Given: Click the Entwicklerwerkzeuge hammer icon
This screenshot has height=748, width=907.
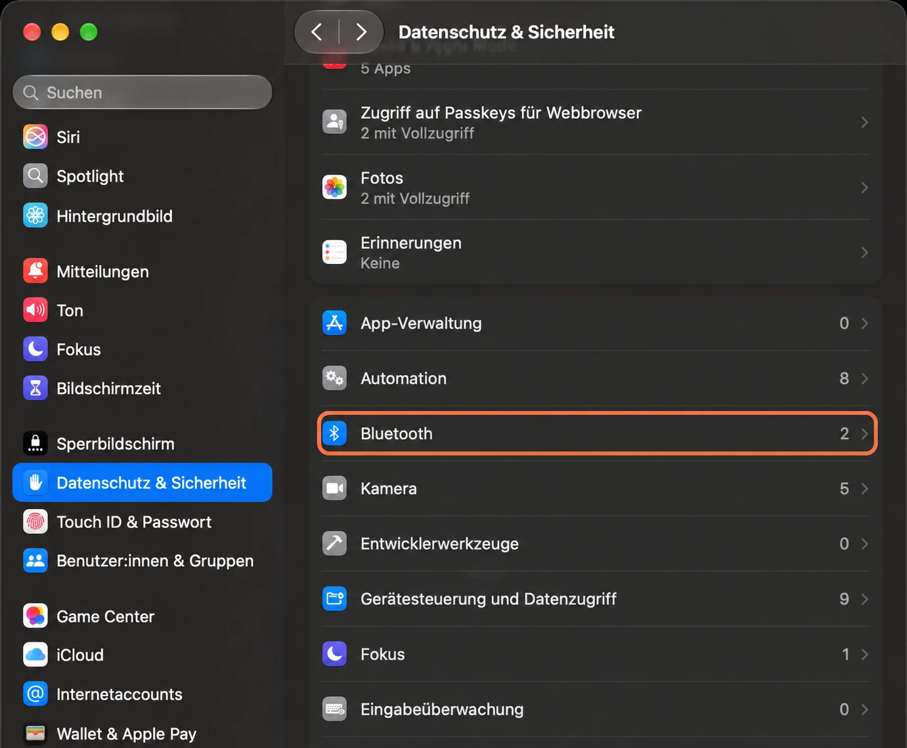Looking at the screenshot, I should (334, 544).
